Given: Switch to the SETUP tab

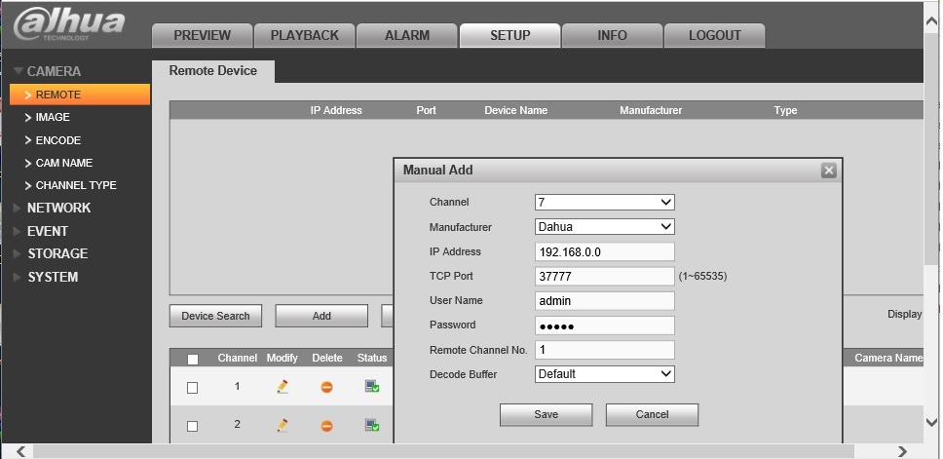Looking at the screenshot, I should pos(510,35).
